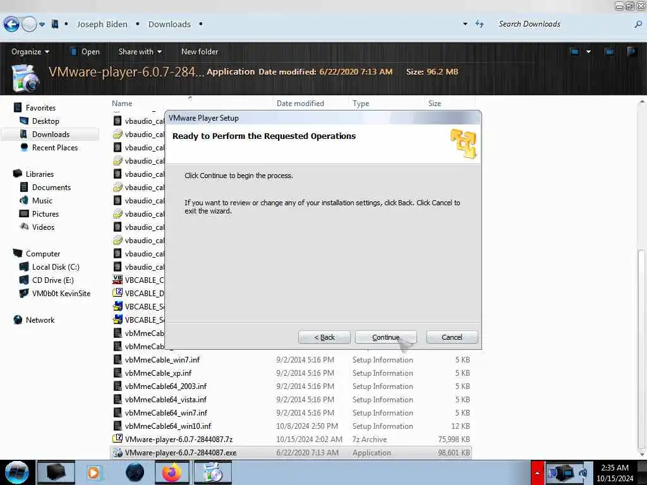Open Music library
This screenshot has height=485, width=647.
pos(42,200)
